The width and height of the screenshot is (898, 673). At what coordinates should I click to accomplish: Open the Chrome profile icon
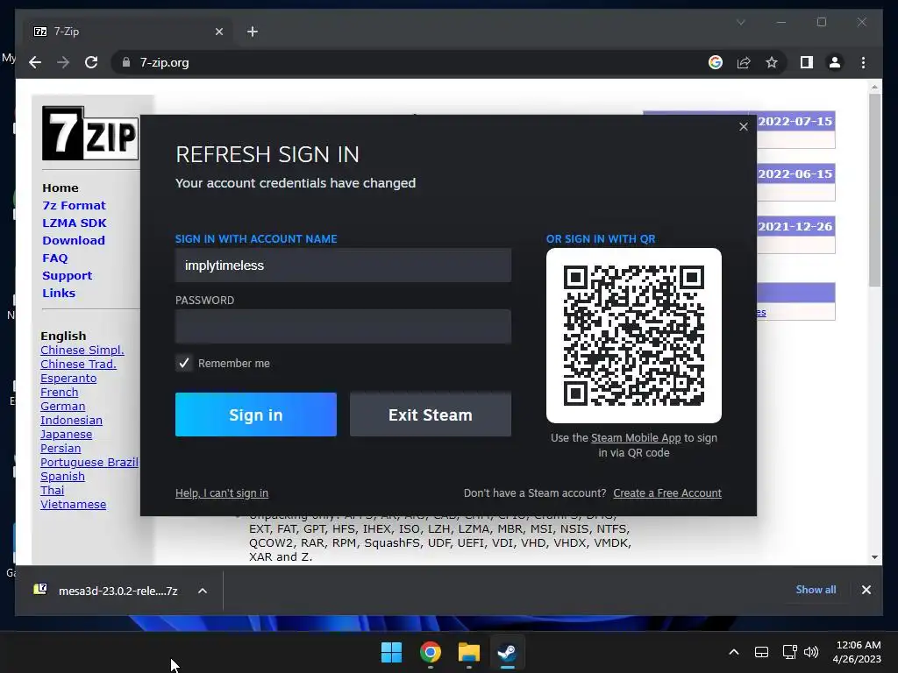tap(835, 62)
